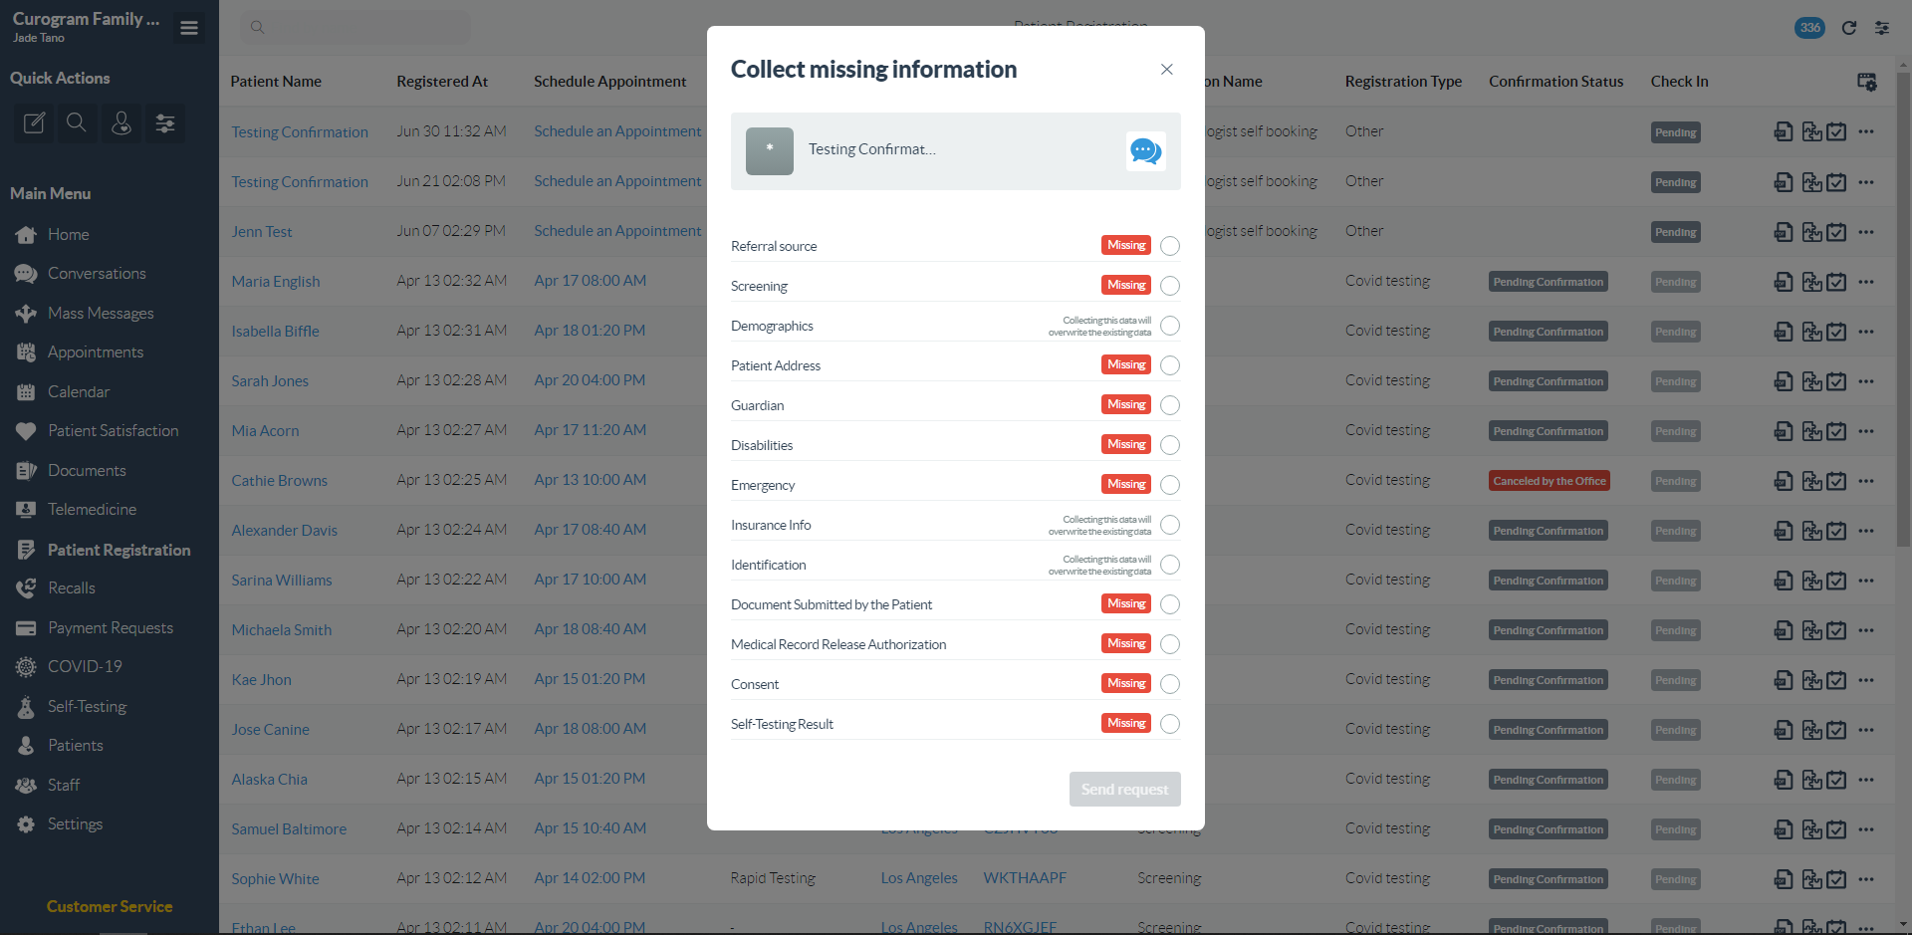
Task: Click the refresh icon in top bar
Action: [1849, 28]
